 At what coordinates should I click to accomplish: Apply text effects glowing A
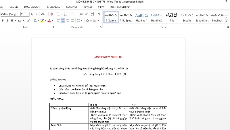[35, 21]
